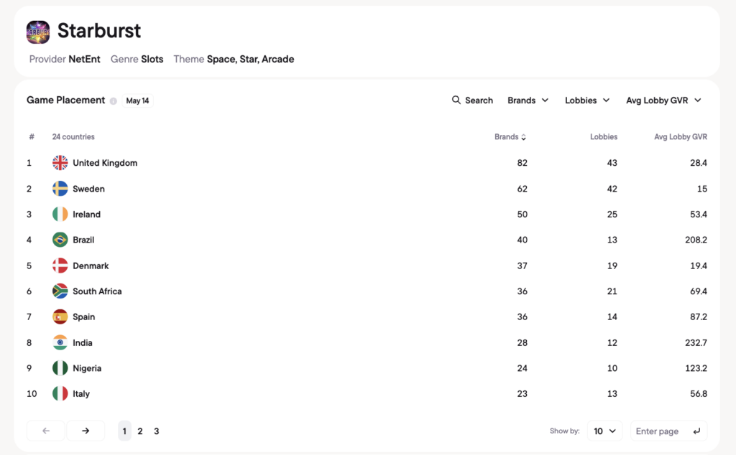Screen dimensions: 736x455
Task: Select the Ireland country name
Action: 86,214
